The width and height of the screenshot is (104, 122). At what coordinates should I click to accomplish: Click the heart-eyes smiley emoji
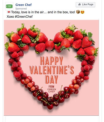(82, 12)
